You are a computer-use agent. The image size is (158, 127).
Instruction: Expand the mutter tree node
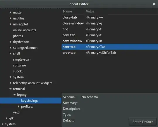(x=11, y=12)
